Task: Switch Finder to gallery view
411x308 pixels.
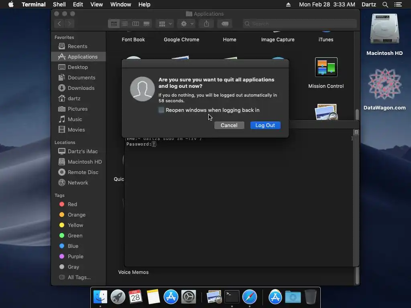Action: (x=146, y=24)
